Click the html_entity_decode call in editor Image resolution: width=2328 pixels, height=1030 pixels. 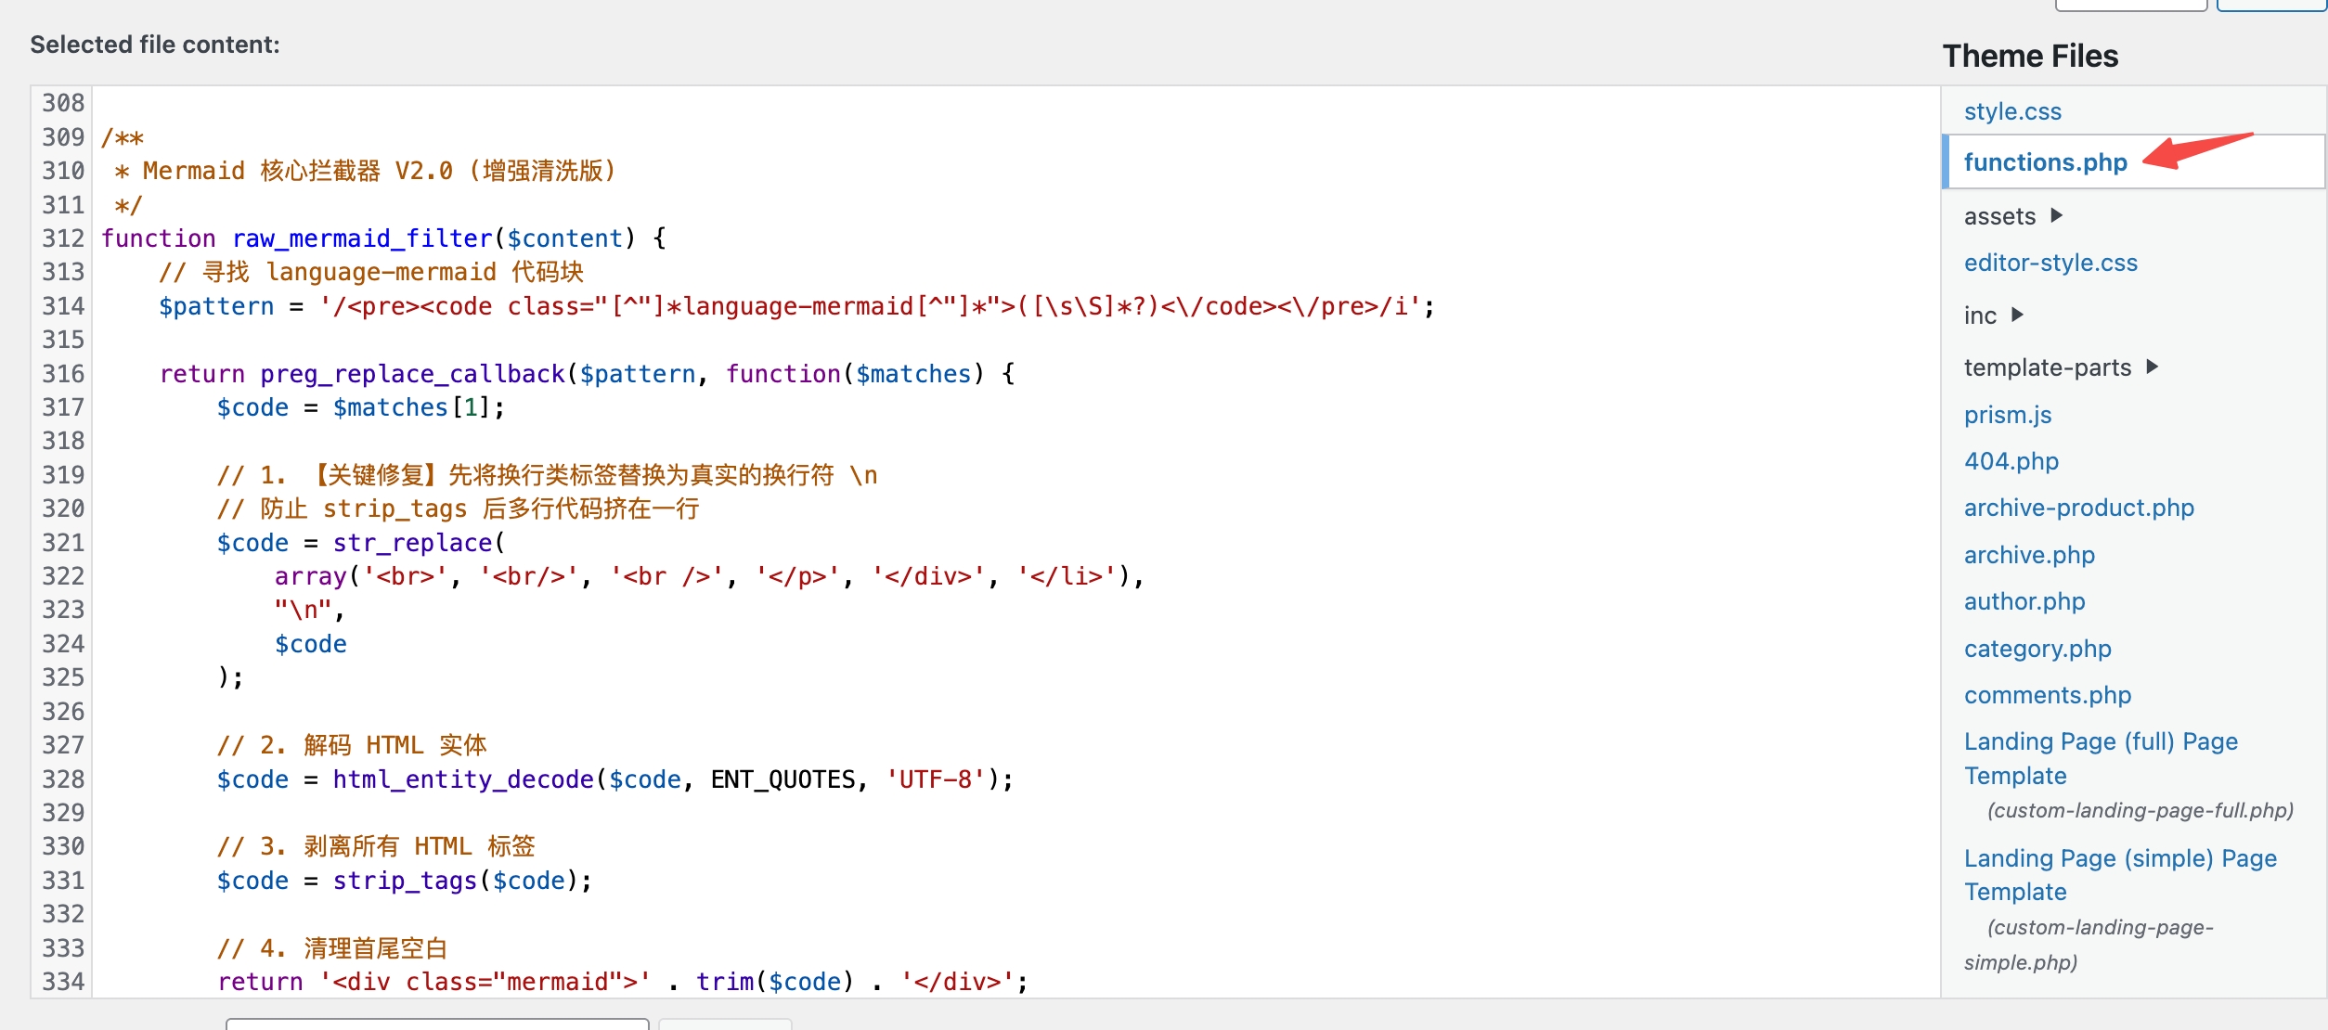[462, 779]
